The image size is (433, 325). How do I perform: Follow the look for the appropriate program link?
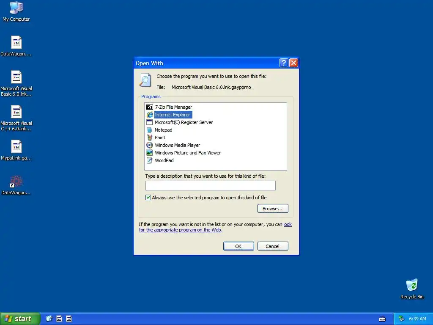click(180, 230)
